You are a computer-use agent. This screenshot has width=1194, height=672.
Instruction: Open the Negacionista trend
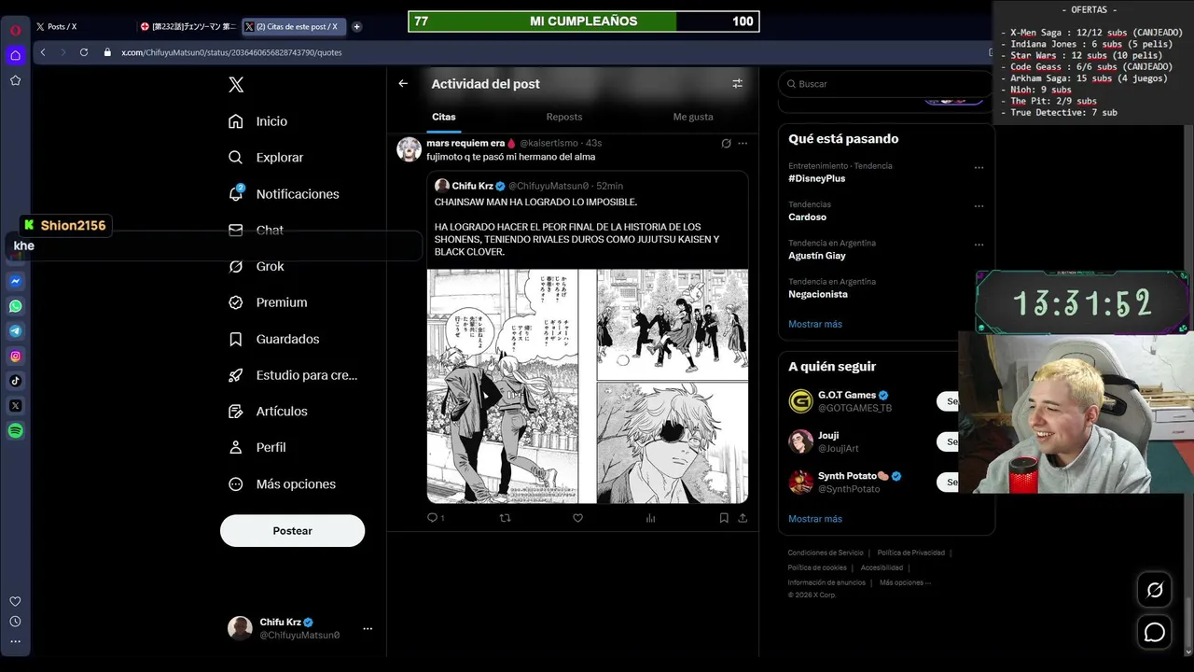818,294
